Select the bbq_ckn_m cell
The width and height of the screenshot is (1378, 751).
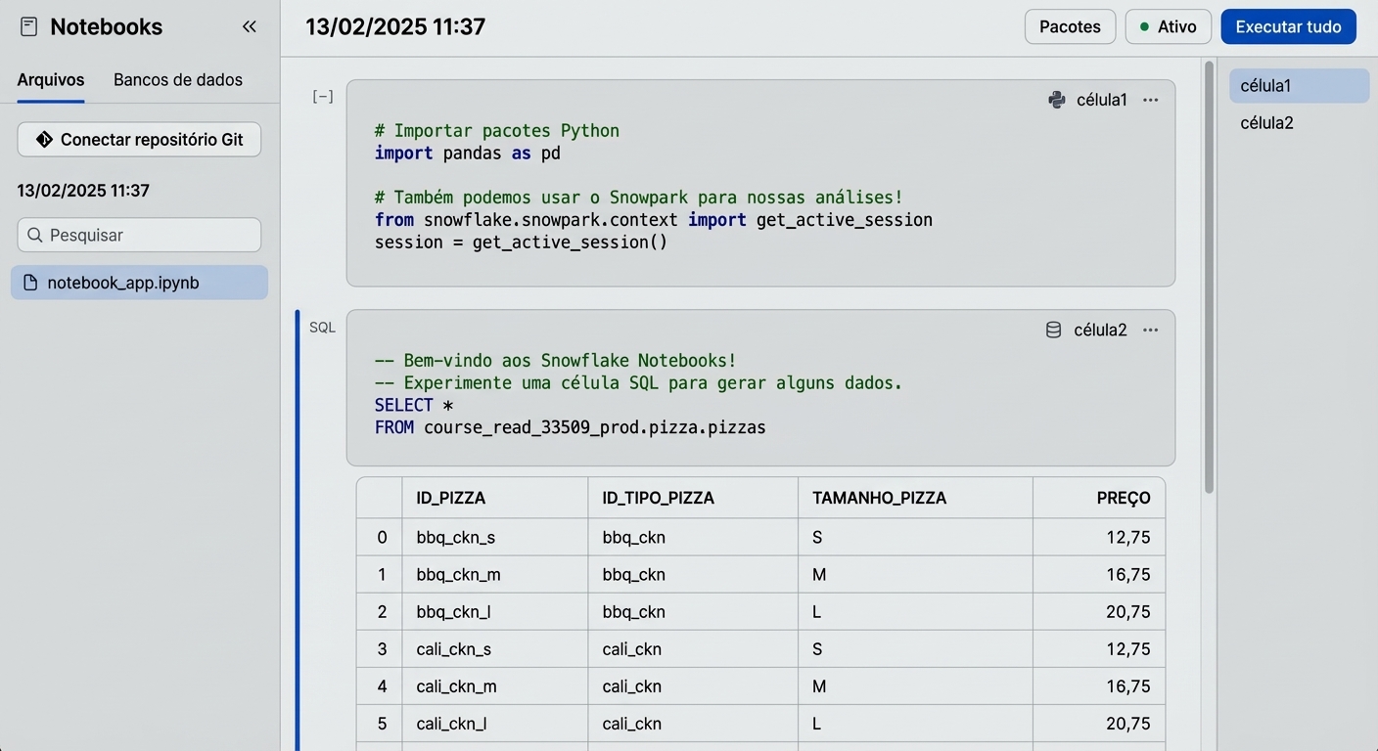pyautogui.click(x=494, y=574)
